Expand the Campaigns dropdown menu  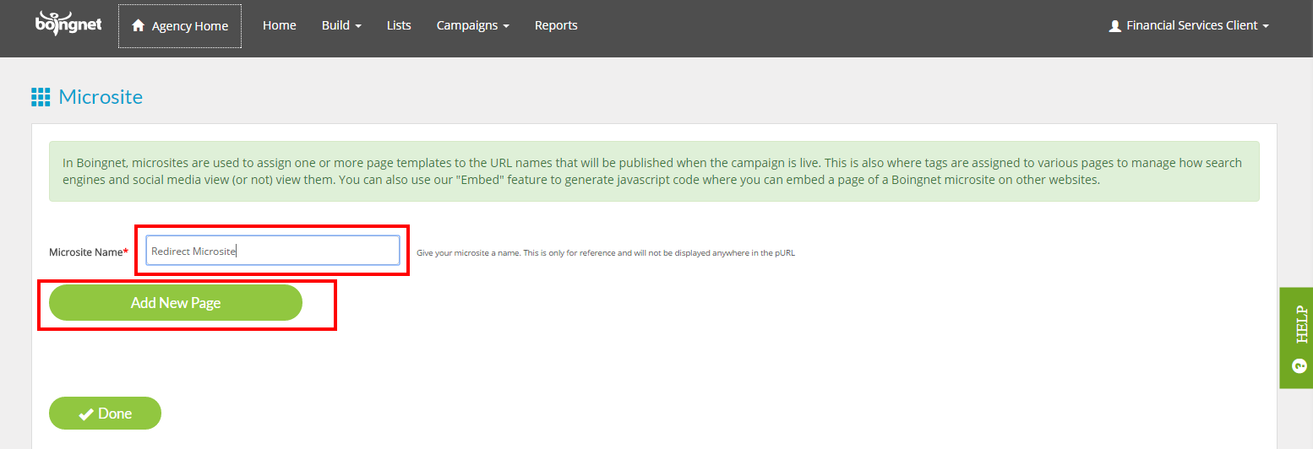[x=472, y=25]
